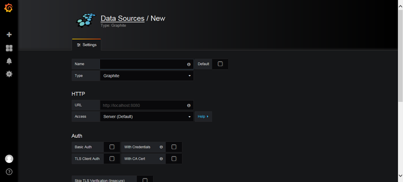Click the URL field label
The width and height of the screenshot is (403, 182).
pyautogui.click(x=78, y=105)
